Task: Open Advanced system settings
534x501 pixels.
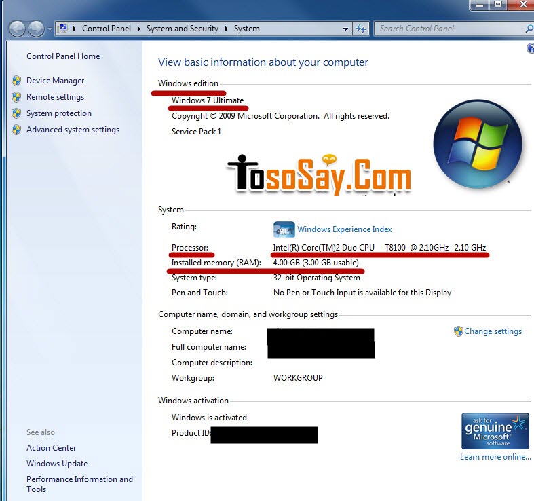Action: pyautogui.click(x=73, y=130)
